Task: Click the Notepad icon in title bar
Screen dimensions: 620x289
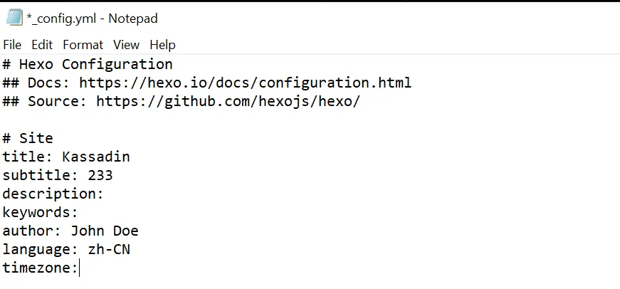Action: (x=14, y=18)
